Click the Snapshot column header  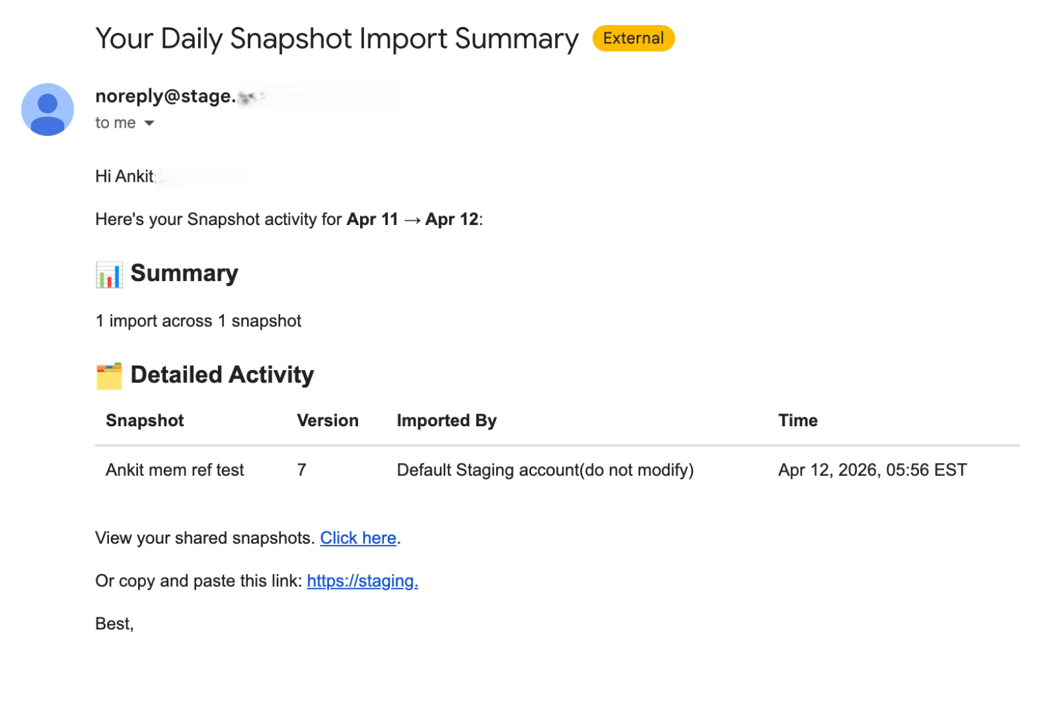[145, 420]
